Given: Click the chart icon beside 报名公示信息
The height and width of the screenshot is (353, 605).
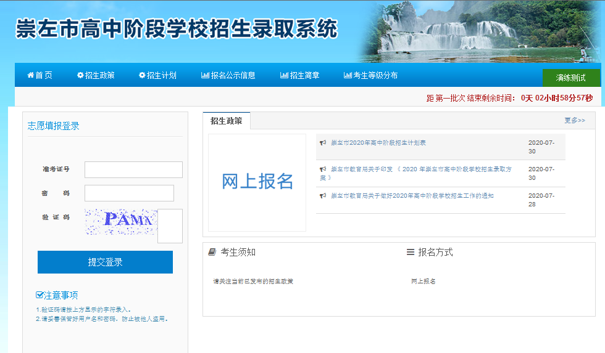Looking at the screenshot, I should click(205, 75).
